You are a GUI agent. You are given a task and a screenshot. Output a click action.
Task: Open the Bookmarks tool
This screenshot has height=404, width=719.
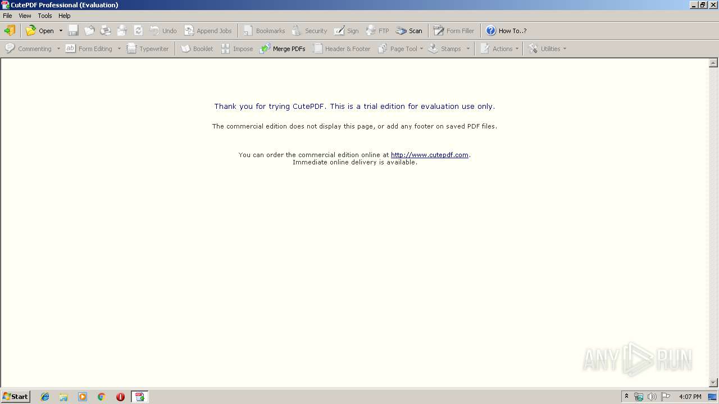tap(264, 31)
